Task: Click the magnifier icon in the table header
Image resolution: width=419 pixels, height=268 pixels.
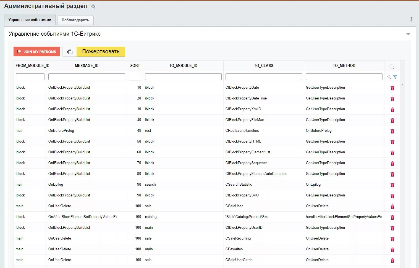Action: click(392, 67)
